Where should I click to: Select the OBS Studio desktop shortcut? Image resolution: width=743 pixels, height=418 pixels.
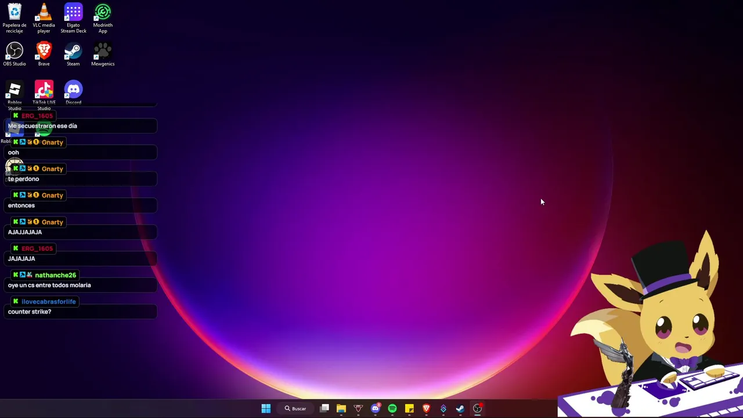(15, 55)
